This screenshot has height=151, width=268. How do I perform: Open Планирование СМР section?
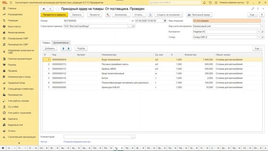tap(18, 38)
